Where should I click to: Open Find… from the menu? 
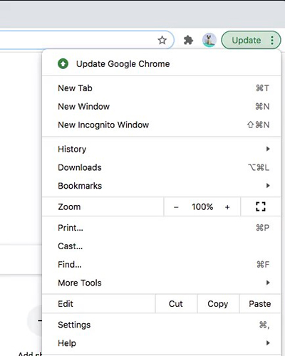pos(162,264)
